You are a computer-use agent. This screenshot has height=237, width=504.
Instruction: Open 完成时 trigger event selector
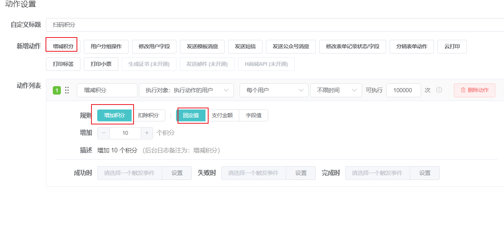click(377, 173)
